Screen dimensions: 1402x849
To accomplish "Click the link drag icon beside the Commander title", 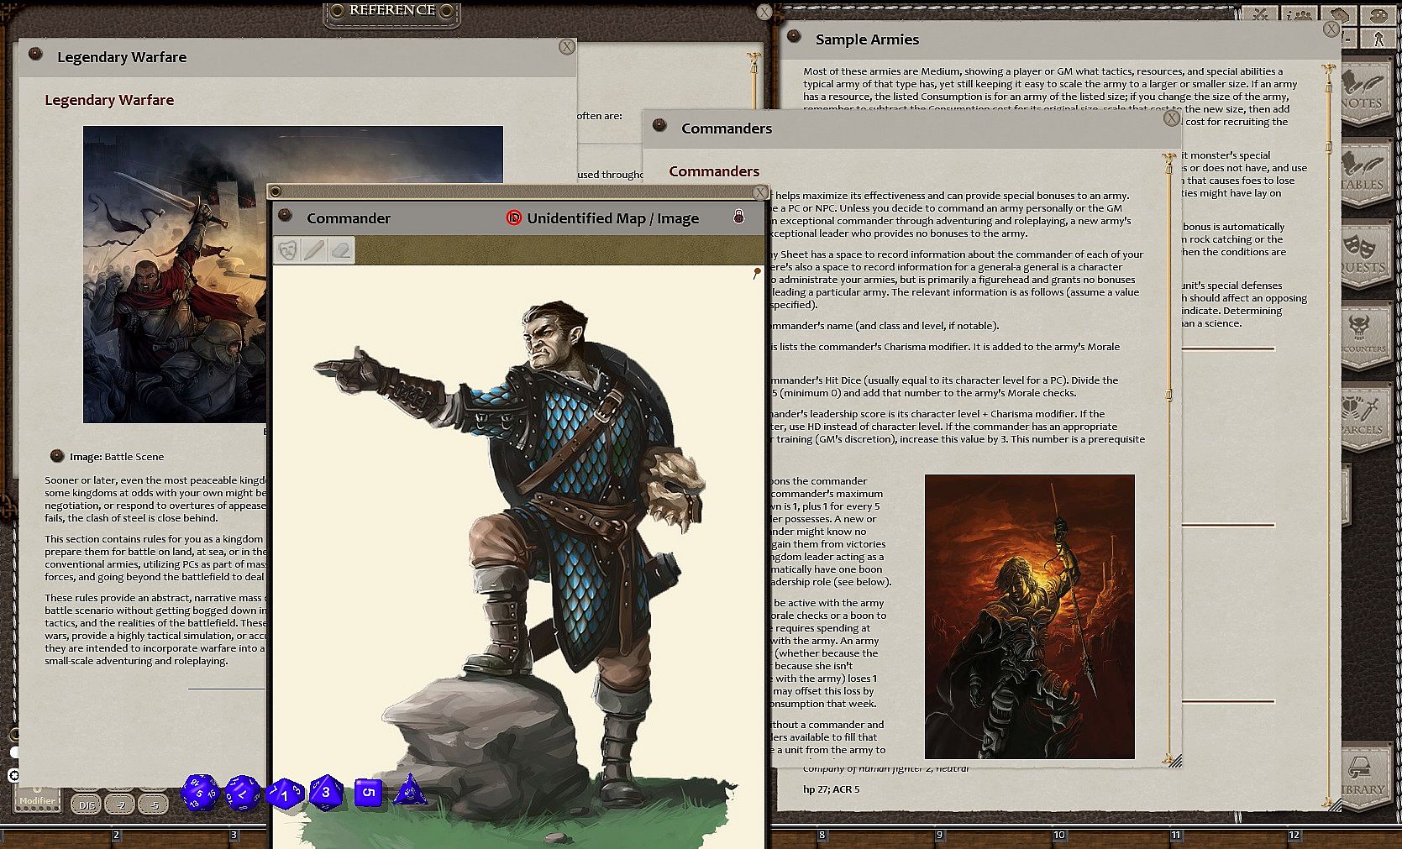I will [x=286, y=216].
